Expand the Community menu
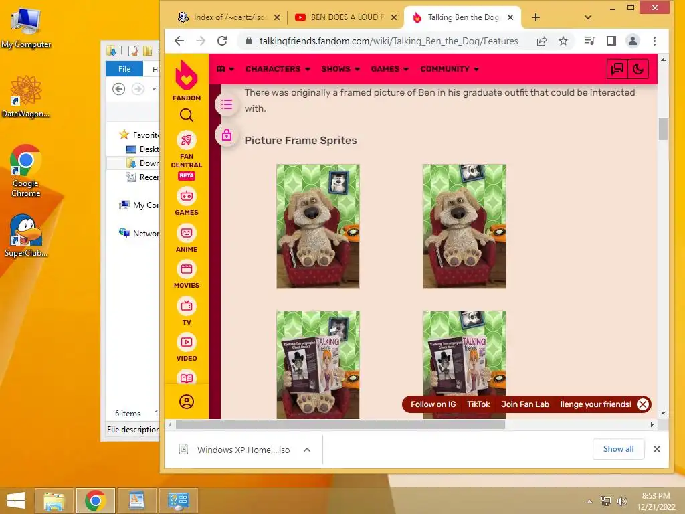 coord(450,69)
